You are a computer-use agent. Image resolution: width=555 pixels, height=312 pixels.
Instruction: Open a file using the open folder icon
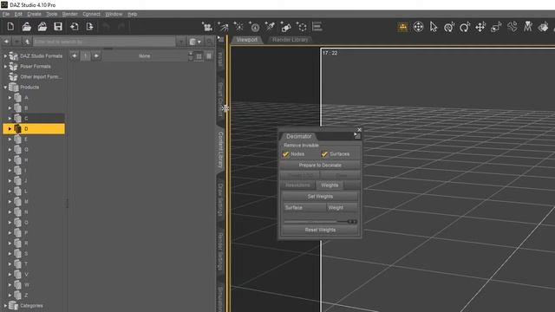27,27
